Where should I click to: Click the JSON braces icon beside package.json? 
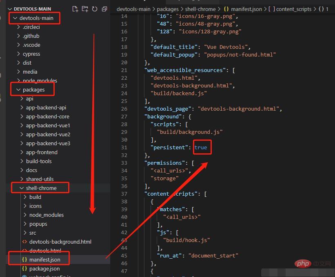24,268
